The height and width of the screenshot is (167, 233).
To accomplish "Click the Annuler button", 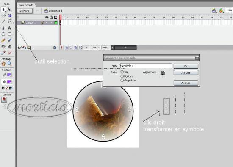I will pos(186,73).
